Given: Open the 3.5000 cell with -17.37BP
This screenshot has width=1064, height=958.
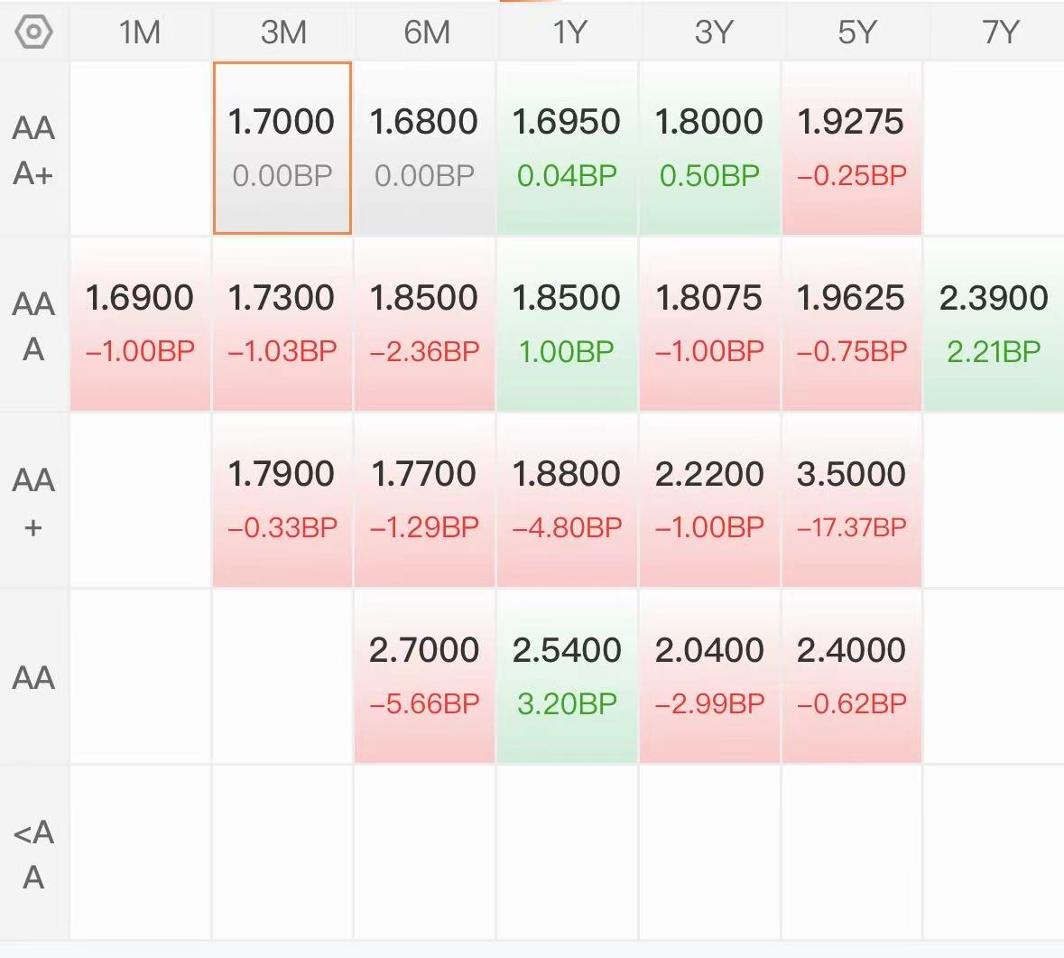Looking at the screenshot, I should (852, 499).
